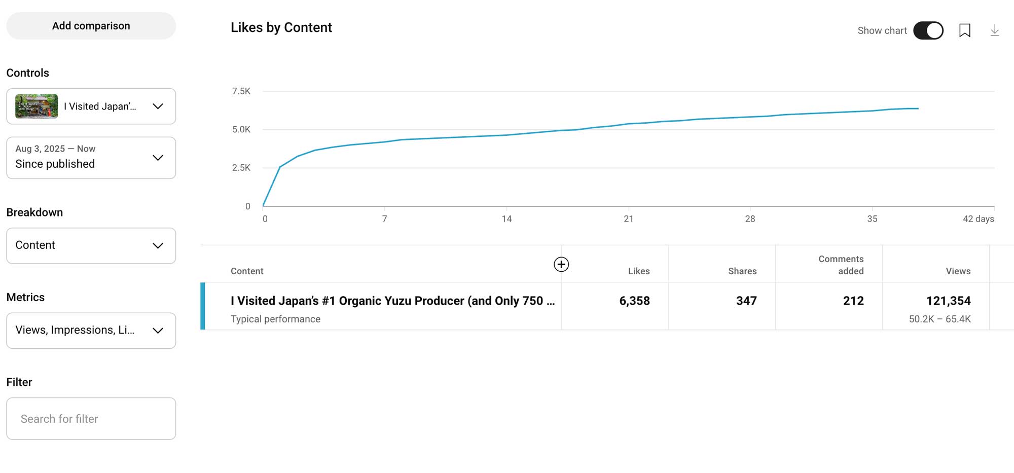Click the blue color bar on video row

pyautogui.click(x=203, y=306)
